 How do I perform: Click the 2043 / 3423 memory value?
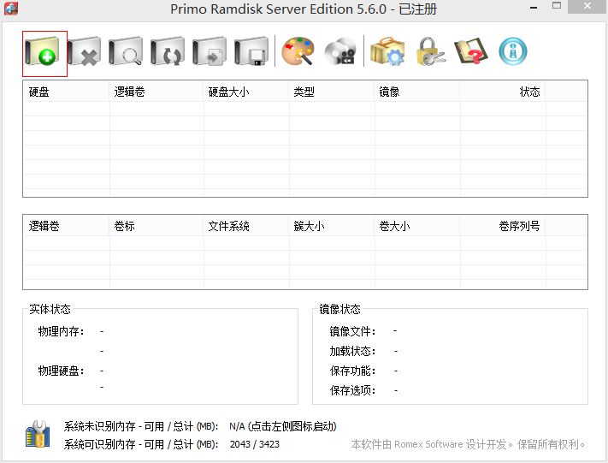254,444
